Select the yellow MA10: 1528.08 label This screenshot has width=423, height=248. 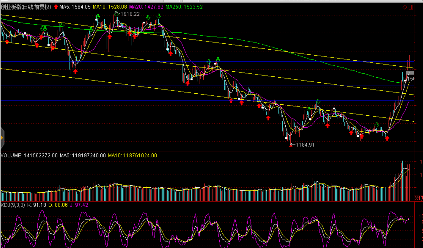[x=110, y=7]
